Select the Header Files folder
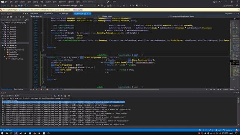This screenshot has width=240, height=135. click(x=13, y=52)
